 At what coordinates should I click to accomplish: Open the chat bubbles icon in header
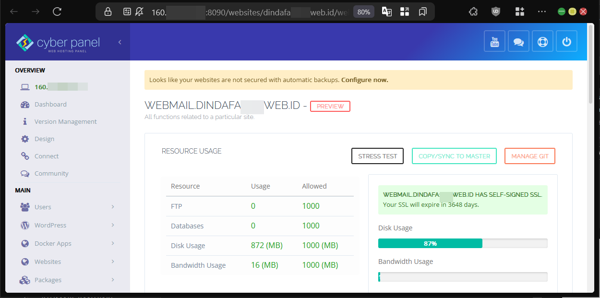[518, 41]
